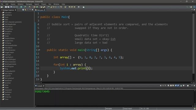Go to Last Edit Location toolbar icon
Viewport: 196px width, 110px height.
70,7
